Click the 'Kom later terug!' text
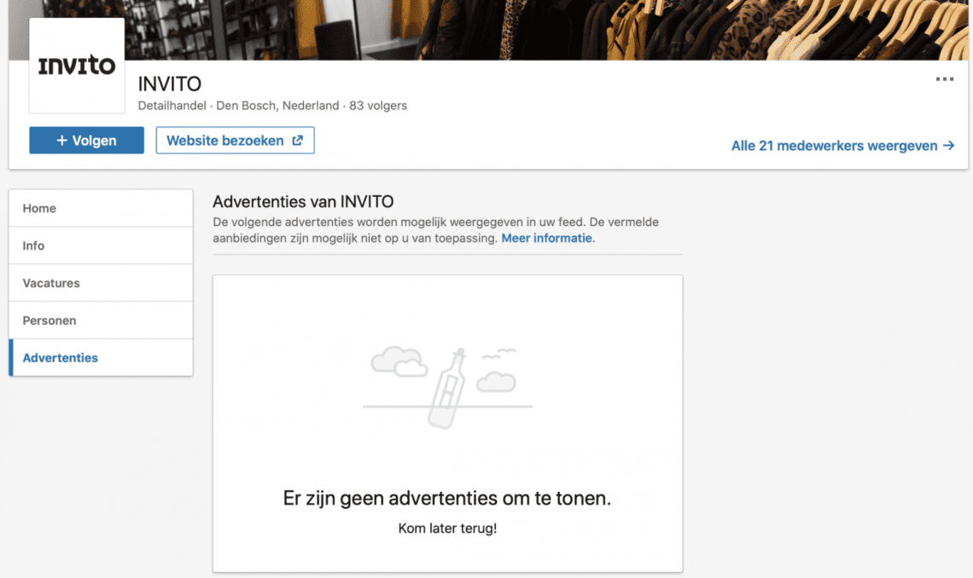The image size is (973, 578). 447,529
